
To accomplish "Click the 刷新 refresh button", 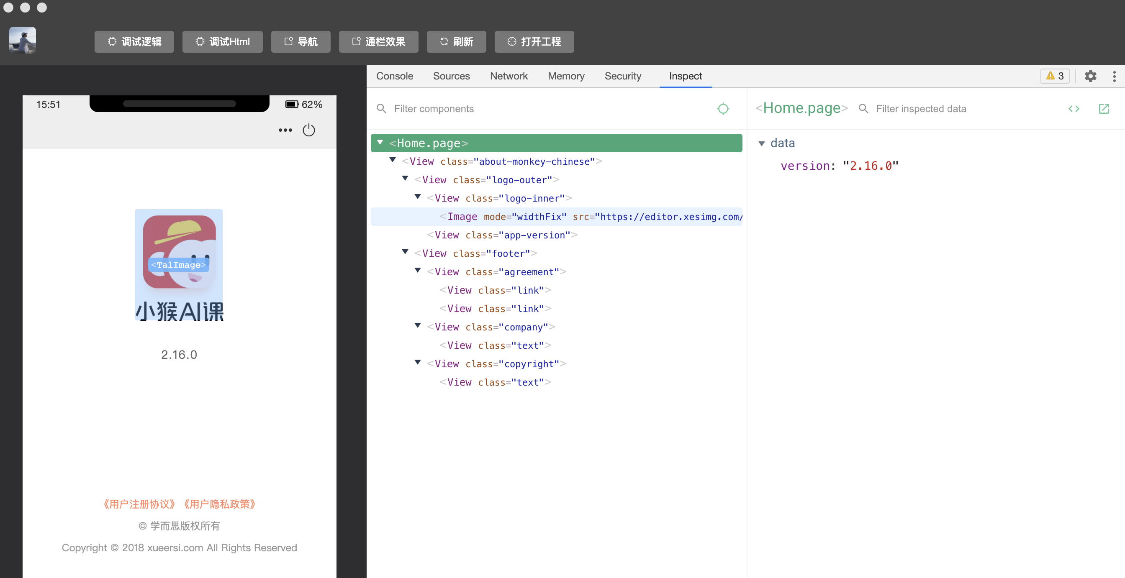I will (x=456, y=41).
